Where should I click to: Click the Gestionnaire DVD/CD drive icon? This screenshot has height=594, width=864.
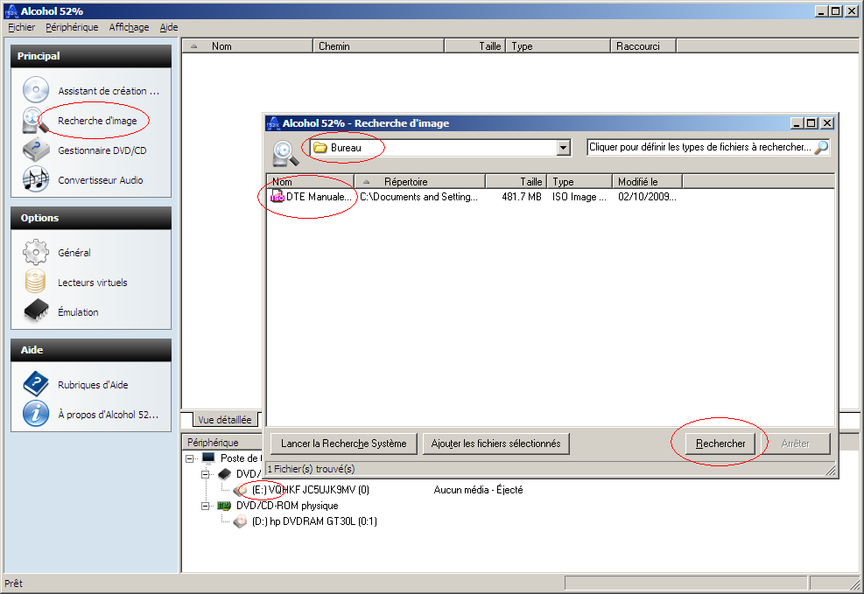(x=35, y=150)
